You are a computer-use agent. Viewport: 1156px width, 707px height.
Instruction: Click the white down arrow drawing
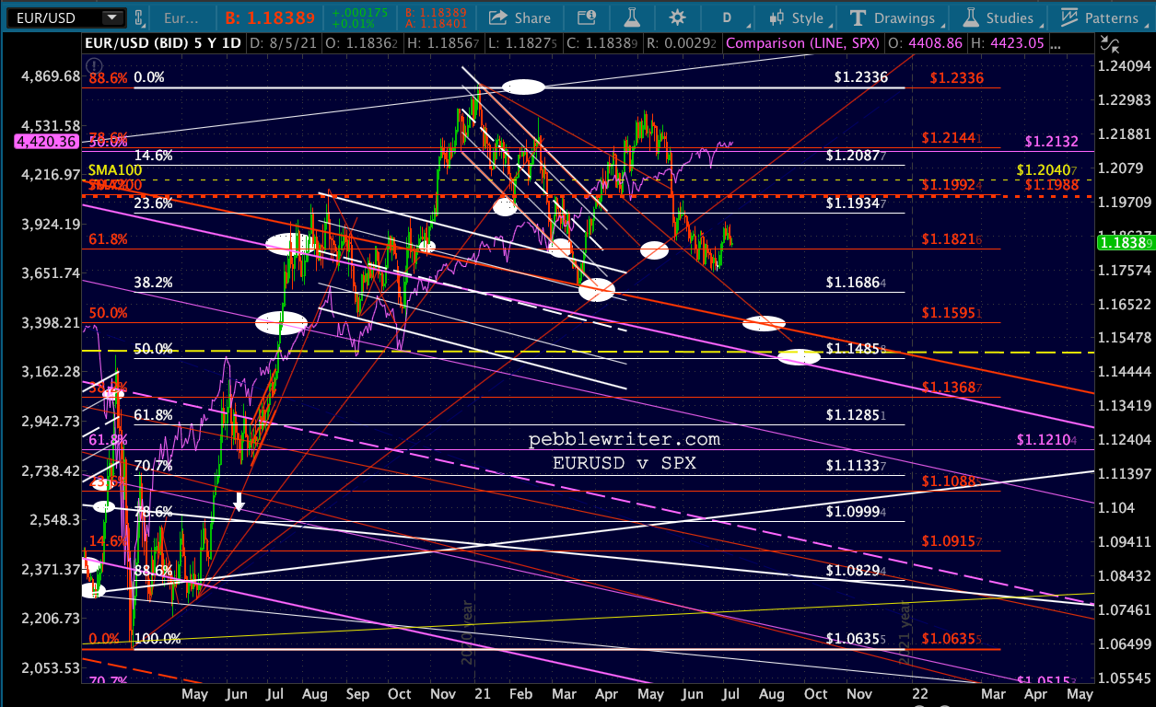[239, 502]
